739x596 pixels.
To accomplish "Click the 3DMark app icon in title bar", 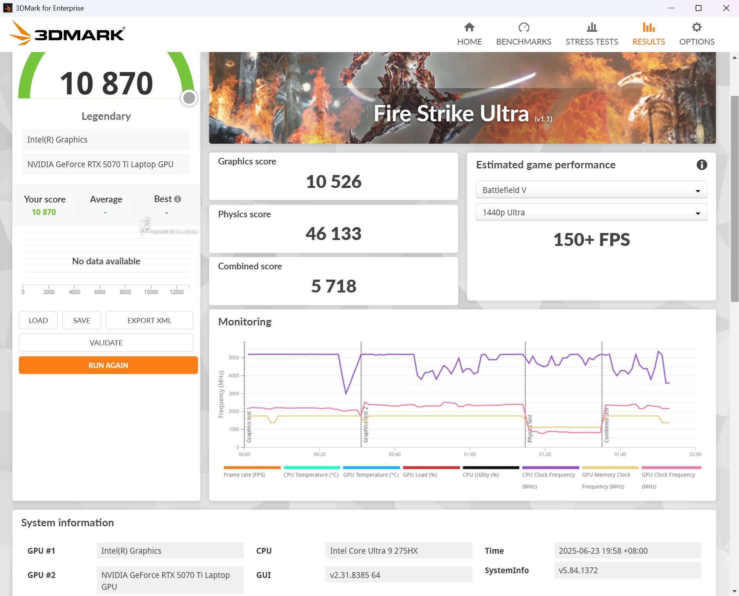I will [7, 8].
